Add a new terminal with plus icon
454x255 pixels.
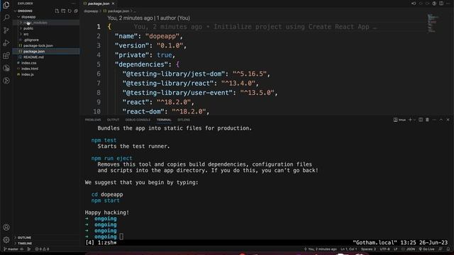tap(410, 120)
